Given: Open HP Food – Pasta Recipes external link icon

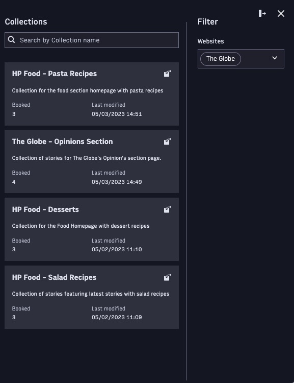Looking at the screenshot, I should tap(168, 74).
